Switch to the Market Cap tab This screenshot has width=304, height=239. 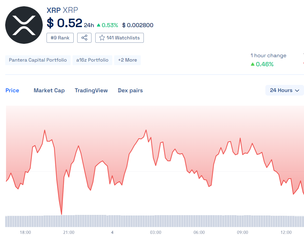click(x=49, y=91)
